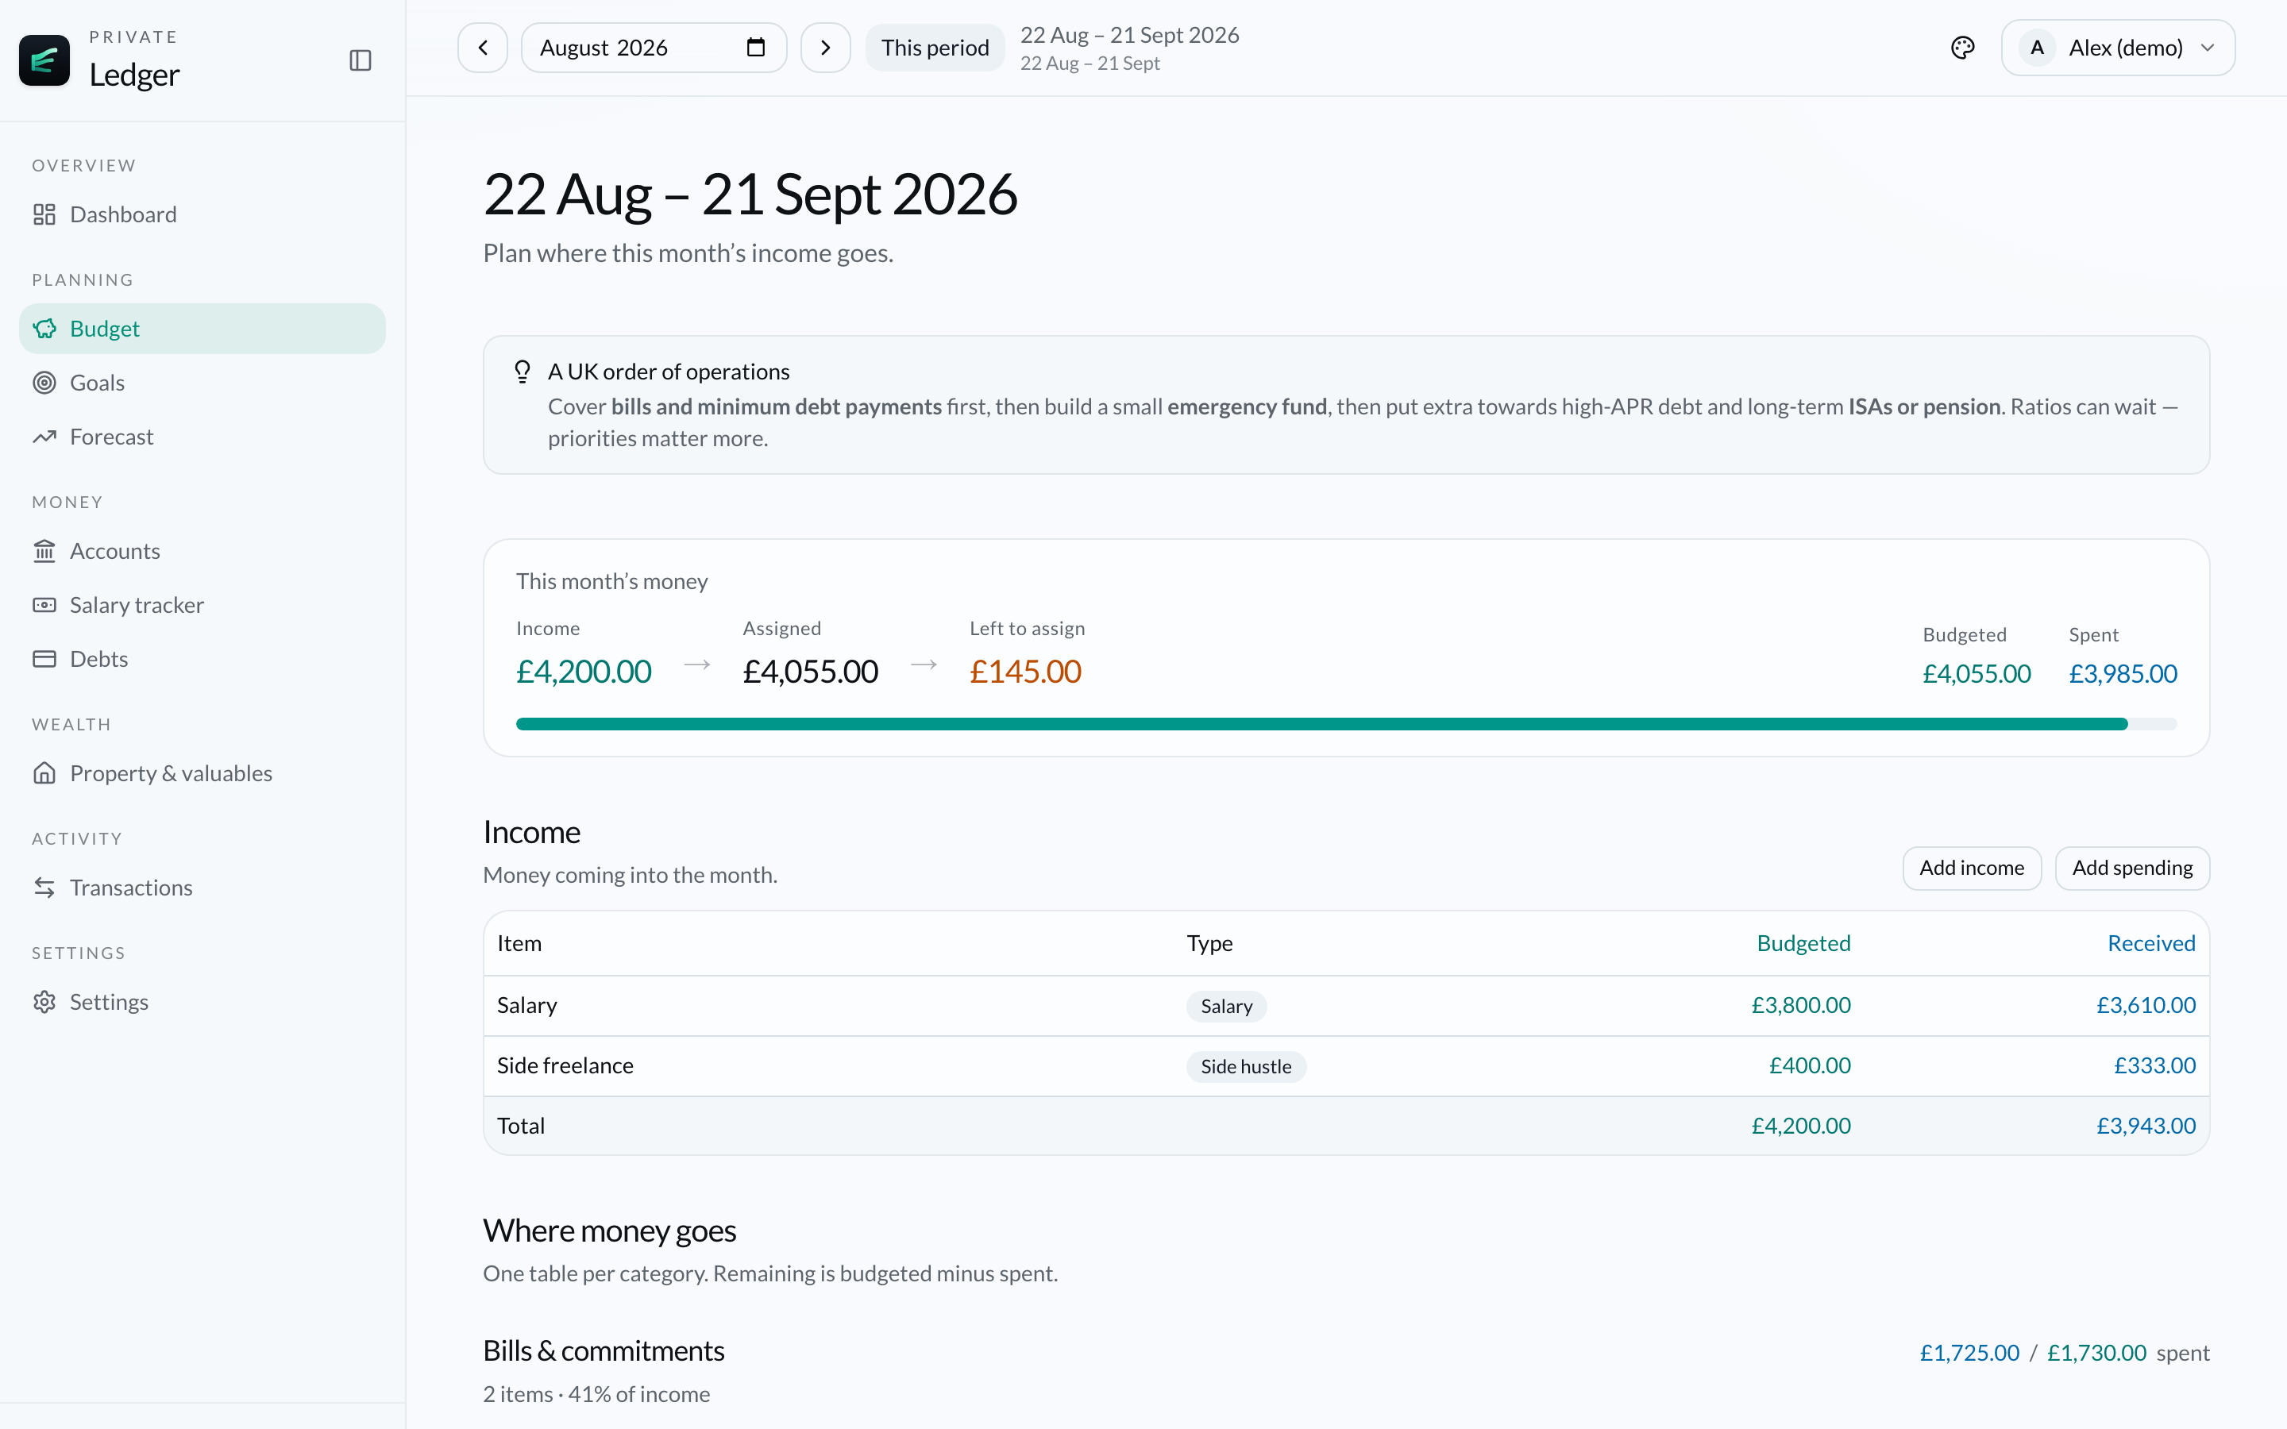Click the Salary budgeted £3,800.00 value

1800,1006
